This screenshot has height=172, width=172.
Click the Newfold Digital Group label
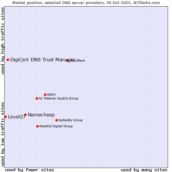click(56, 126)
